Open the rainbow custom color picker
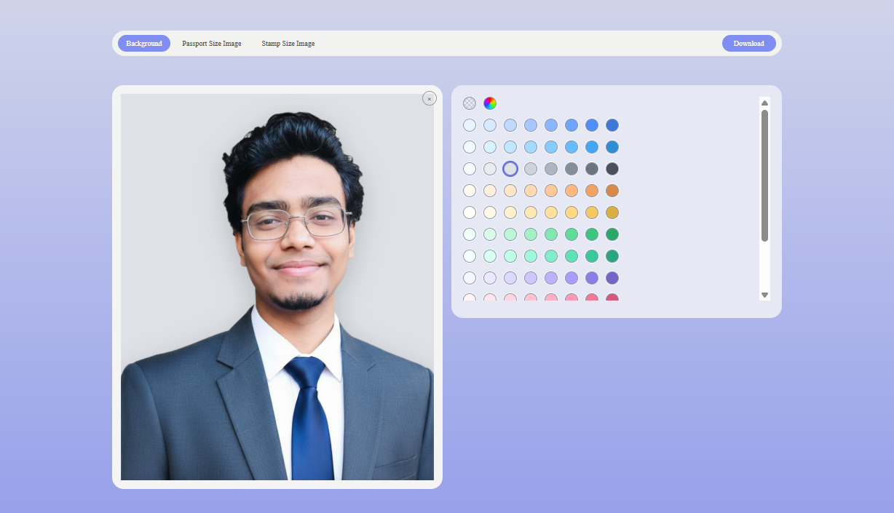894x513 pixels. point(490,103)
